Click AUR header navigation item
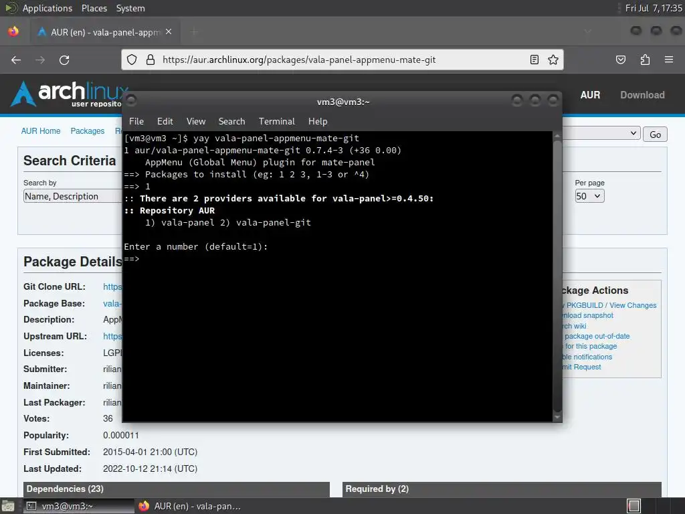685x514 pixels. pos(590,95)
